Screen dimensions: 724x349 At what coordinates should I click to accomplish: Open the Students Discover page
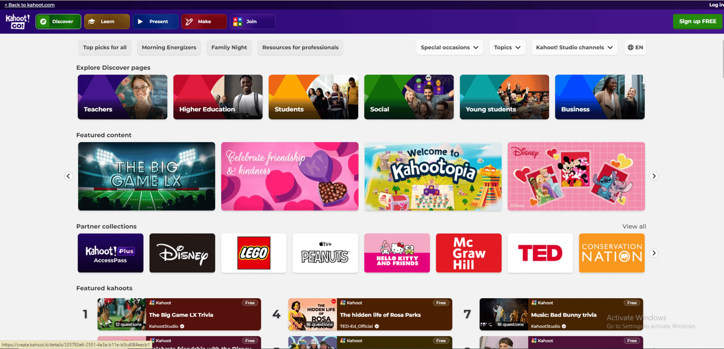[313, 97]
